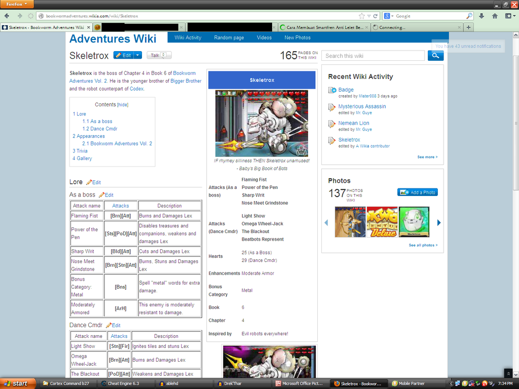
Task: Open the Random page tab
Action: (229, 37)
